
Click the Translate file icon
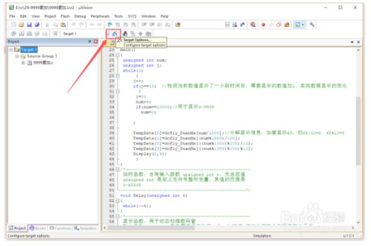click(x=13, y=33)
